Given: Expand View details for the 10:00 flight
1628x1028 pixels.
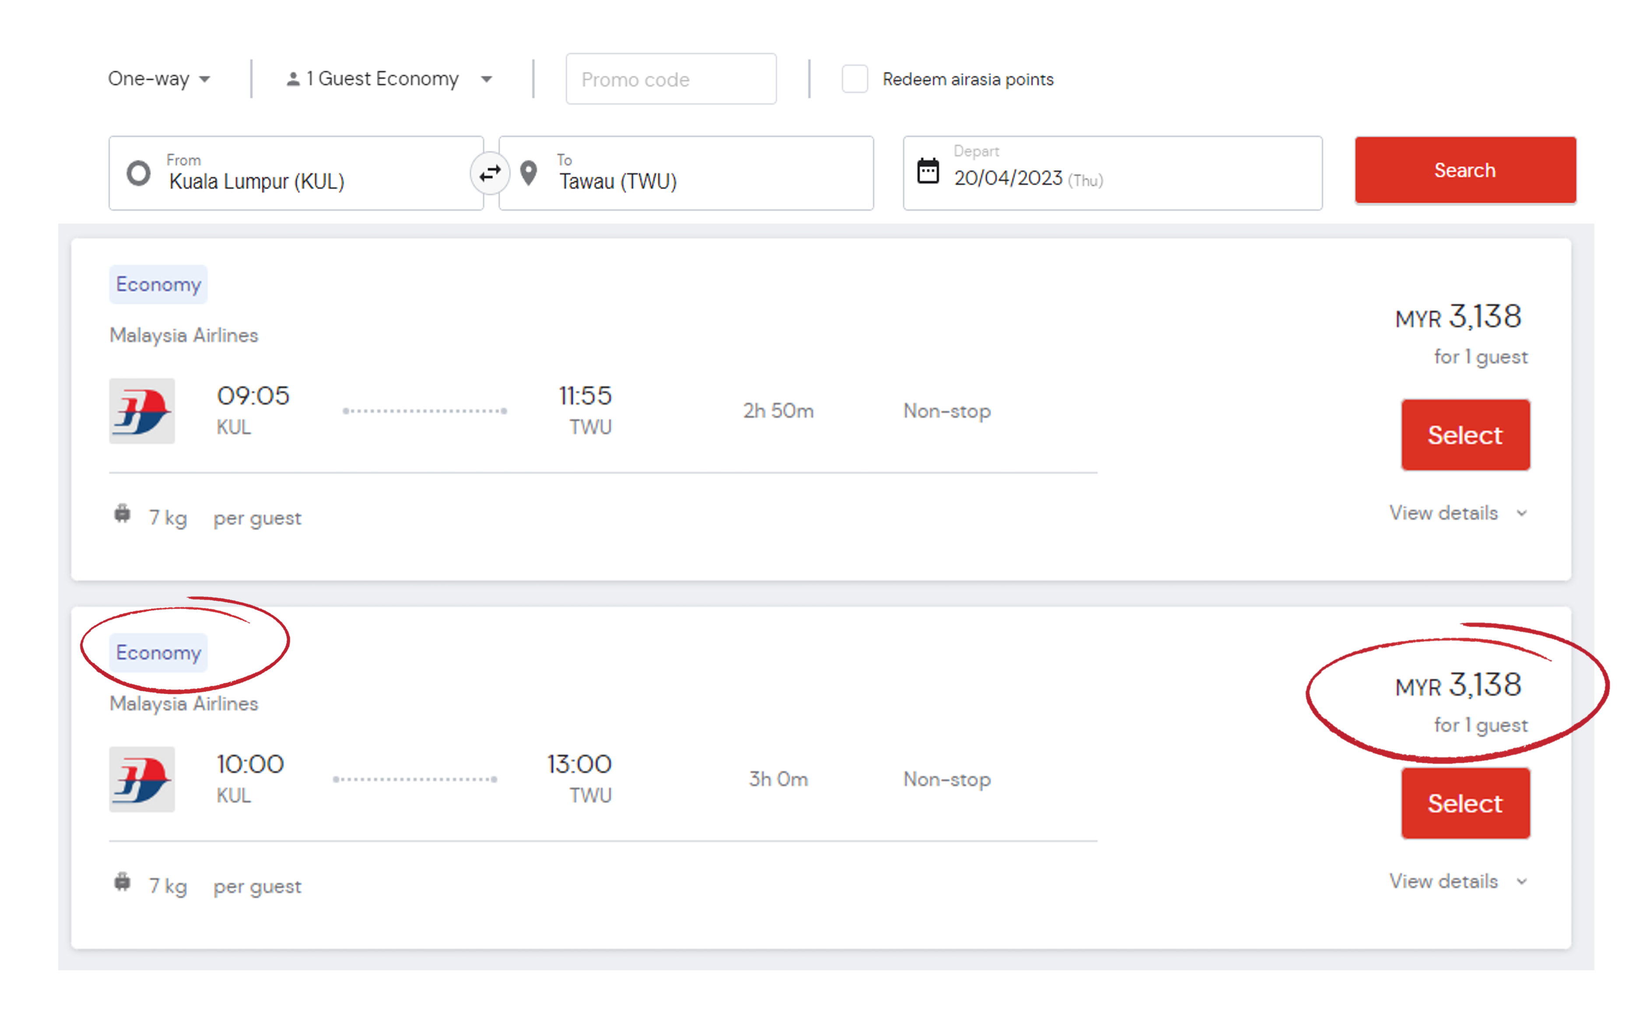Looking at the screenshot, I should coord(1458,881).
